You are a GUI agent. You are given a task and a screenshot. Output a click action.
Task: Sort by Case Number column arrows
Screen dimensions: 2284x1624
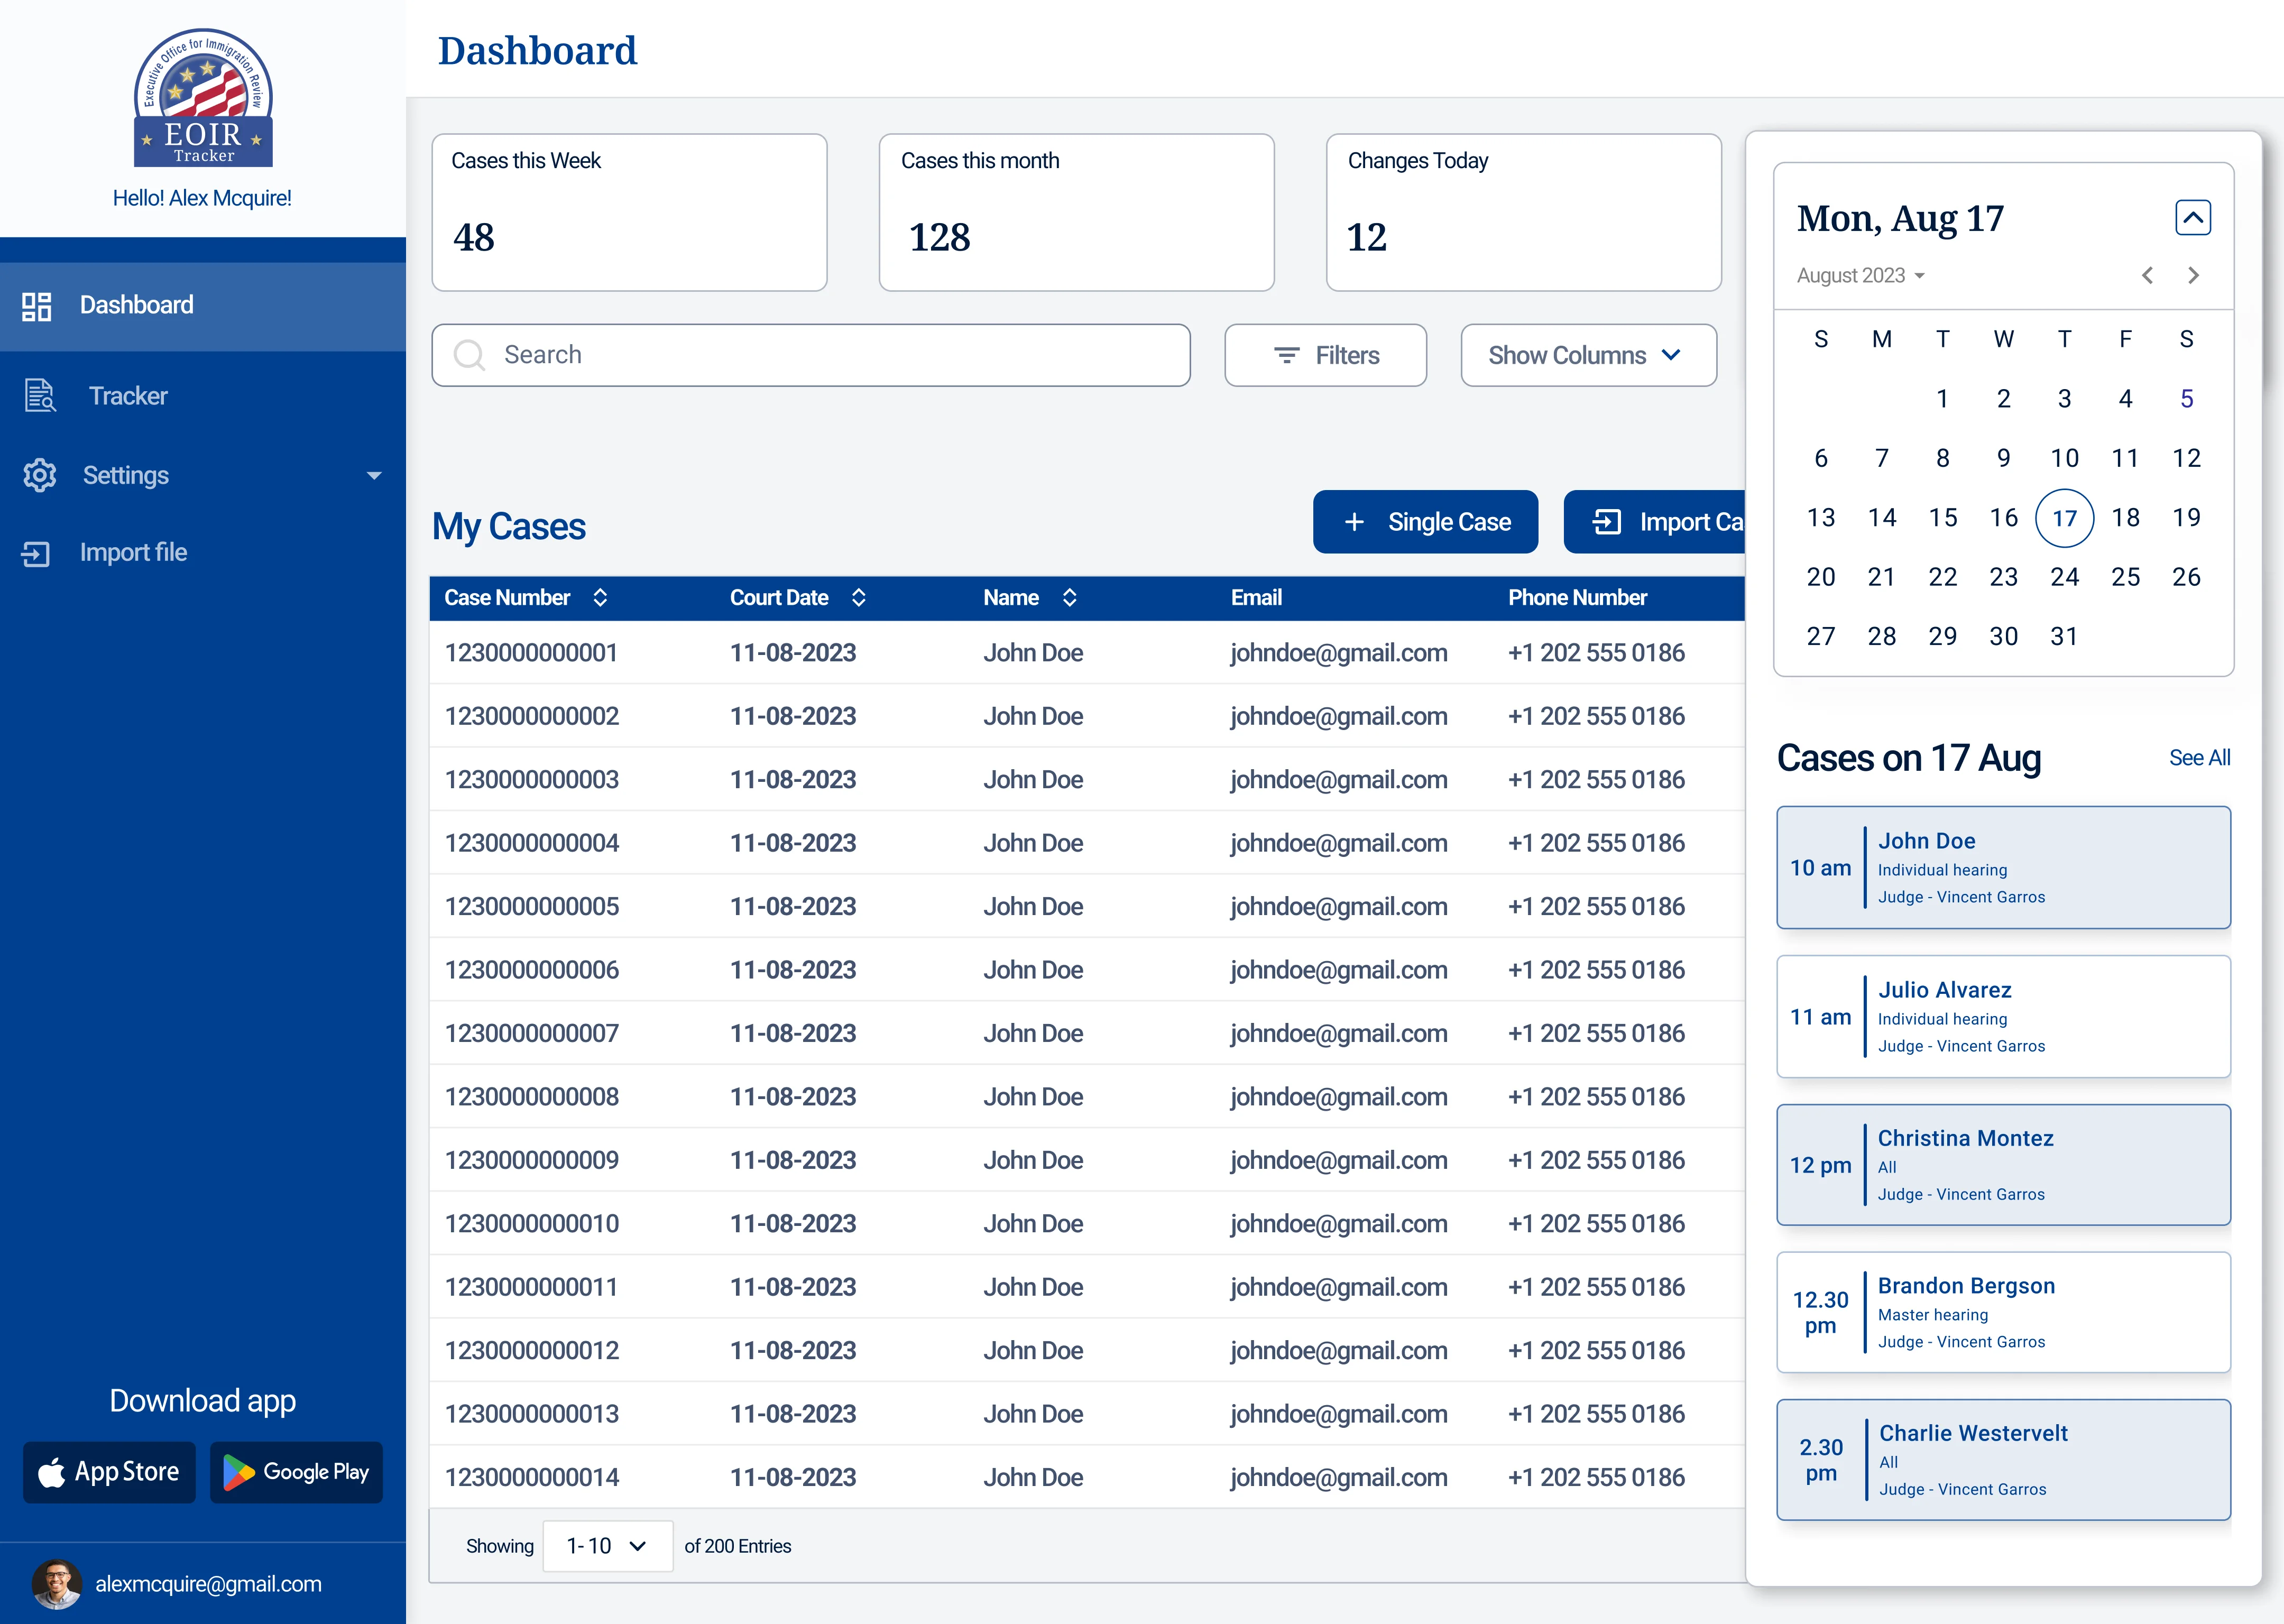pos(600,598)
